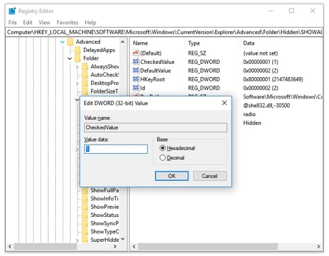Click the Value data input field
The image size is (329, 256).
(116, 149)
